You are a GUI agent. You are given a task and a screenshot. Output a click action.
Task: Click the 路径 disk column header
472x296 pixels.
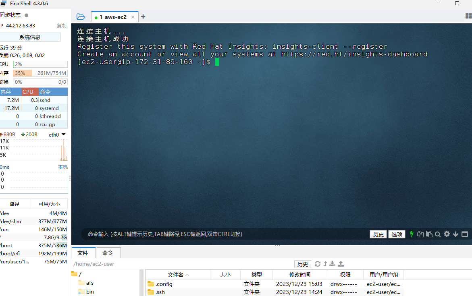coord(15,204)
